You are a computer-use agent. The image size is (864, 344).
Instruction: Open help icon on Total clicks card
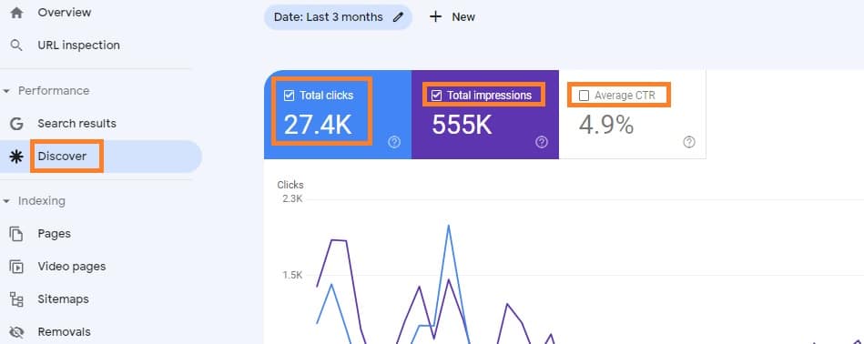394,143
